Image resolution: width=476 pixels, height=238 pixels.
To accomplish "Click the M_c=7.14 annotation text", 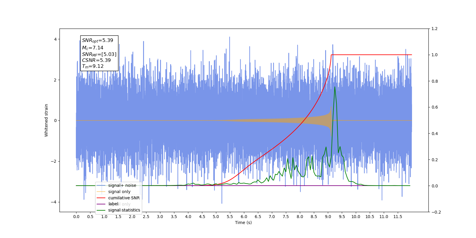I will tap(93, 48).
